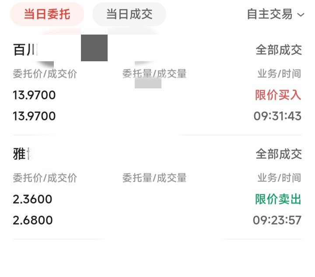The height and width of the screenshot is (277, 315).
Task: Click the dark gray square near 百川
Action: click(x=94, y=48)
